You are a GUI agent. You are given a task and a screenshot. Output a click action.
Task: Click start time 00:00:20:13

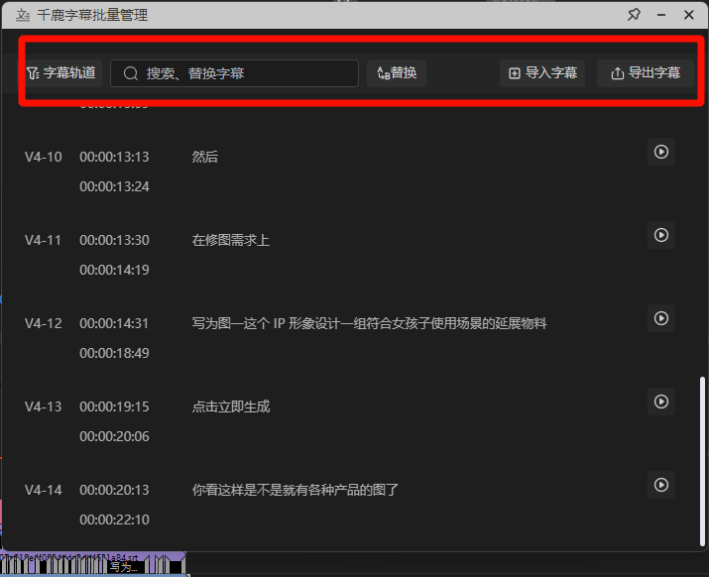click(114, 490)
